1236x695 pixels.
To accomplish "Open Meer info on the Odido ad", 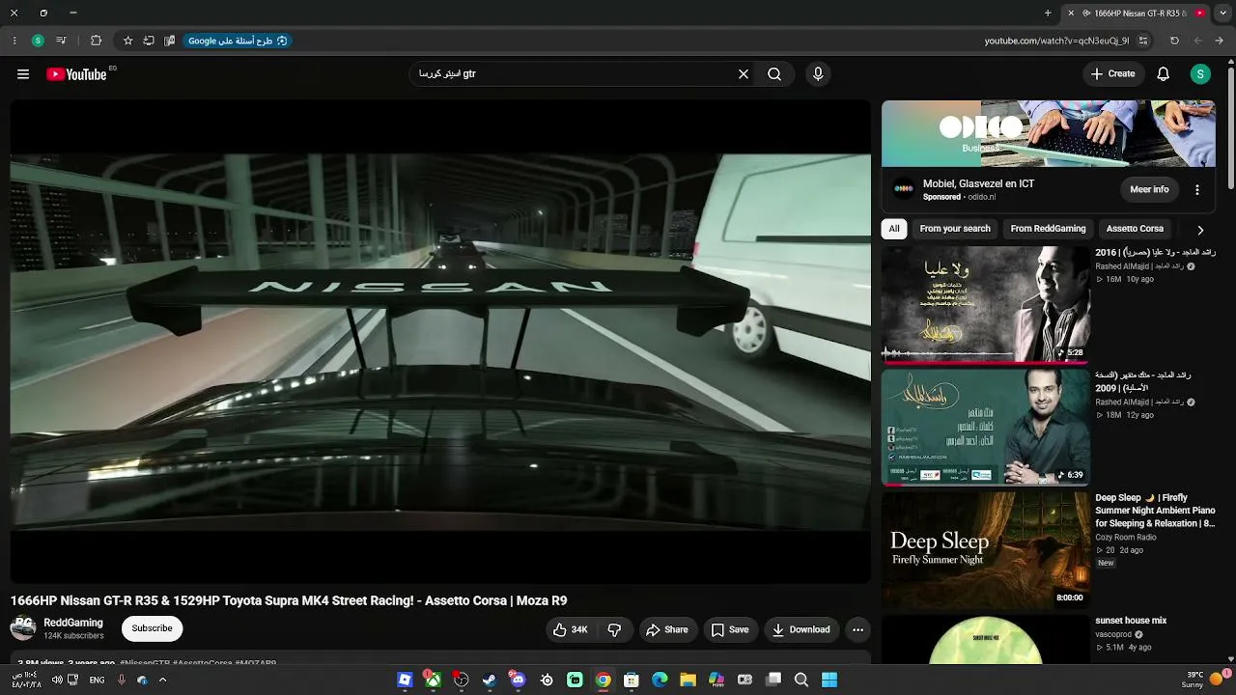I will [1149, 190].
